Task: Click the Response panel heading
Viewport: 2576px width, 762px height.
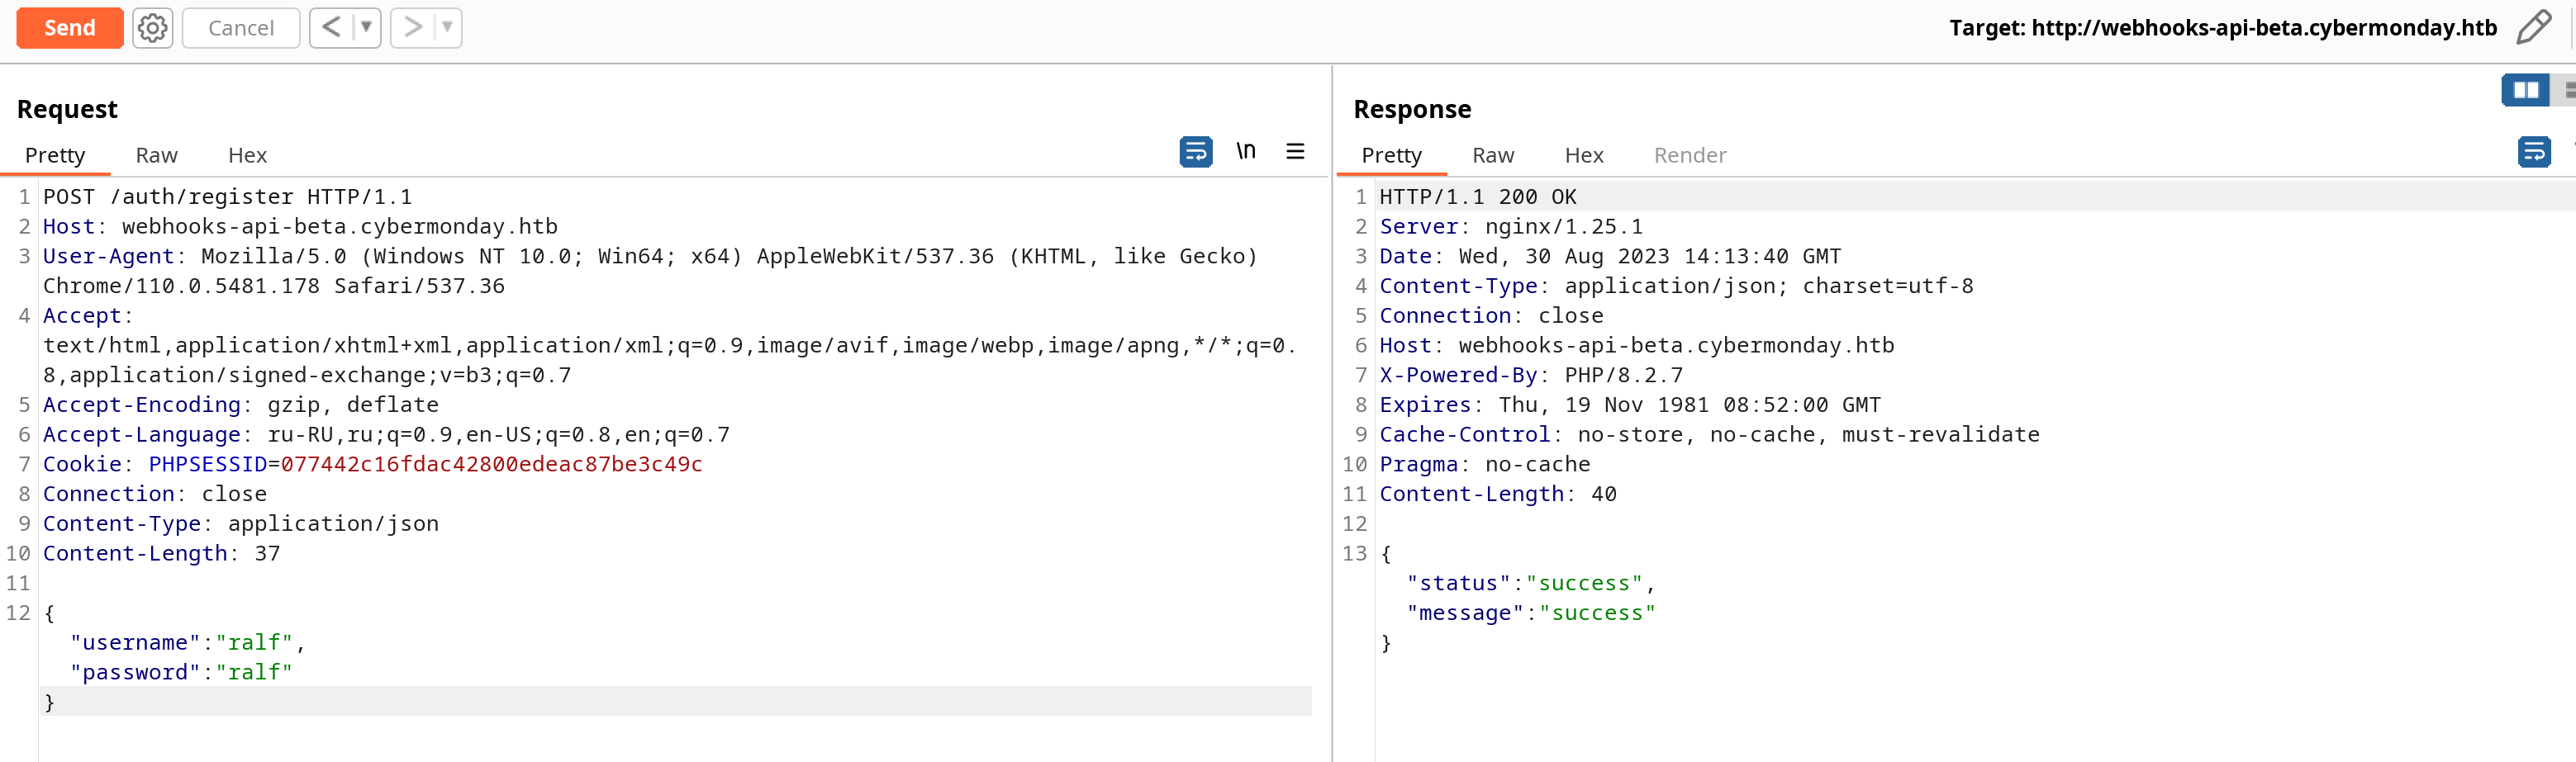Action: pyautogui.click(x=1412, y=109)
